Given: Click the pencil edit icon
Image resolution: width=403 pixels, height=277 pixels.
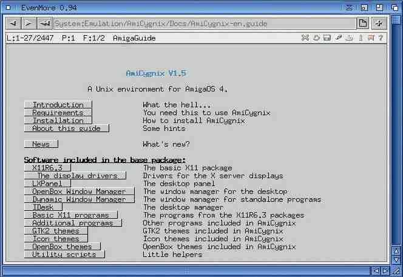Looking at the screenshot, I should [338, 38].
